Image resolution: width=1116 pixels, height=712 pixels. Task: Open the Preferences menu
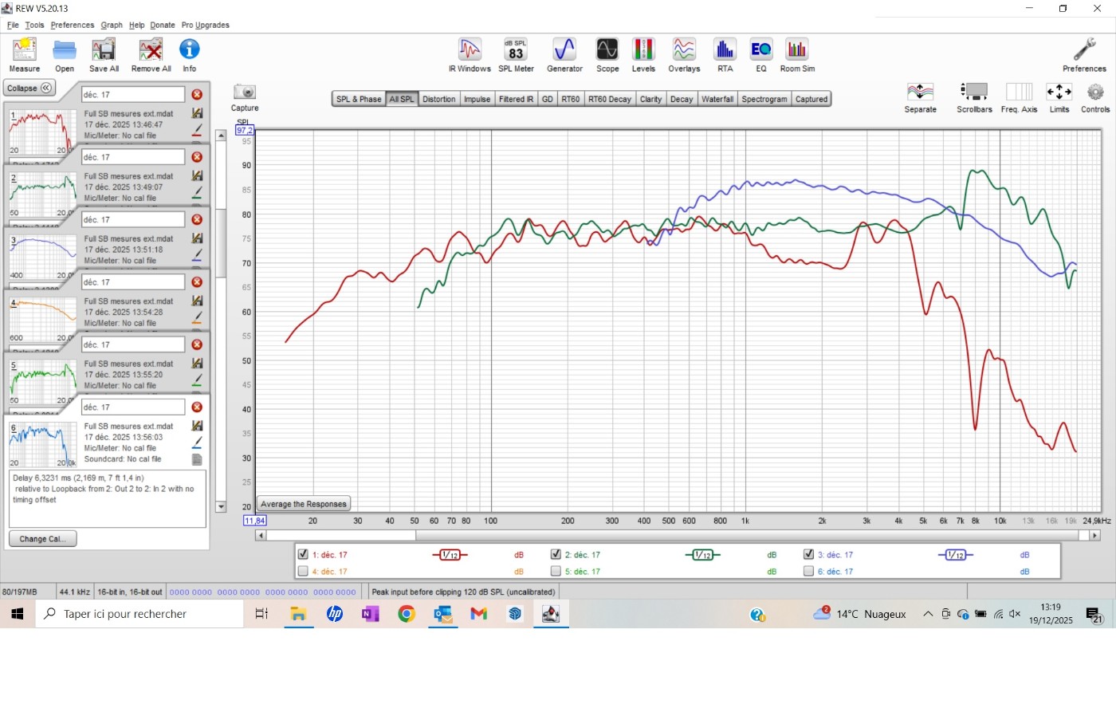tap(72, 25)
